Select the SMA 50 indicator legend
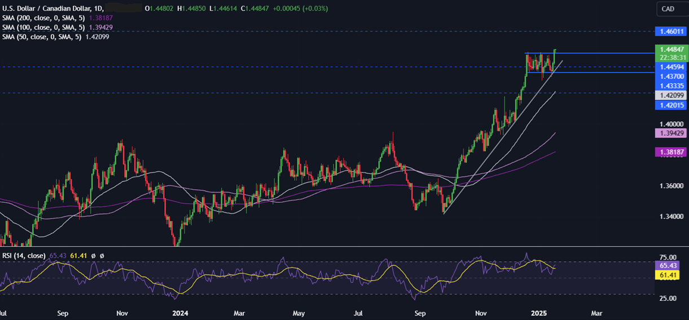Screen dimensions: 689x320 41,37
